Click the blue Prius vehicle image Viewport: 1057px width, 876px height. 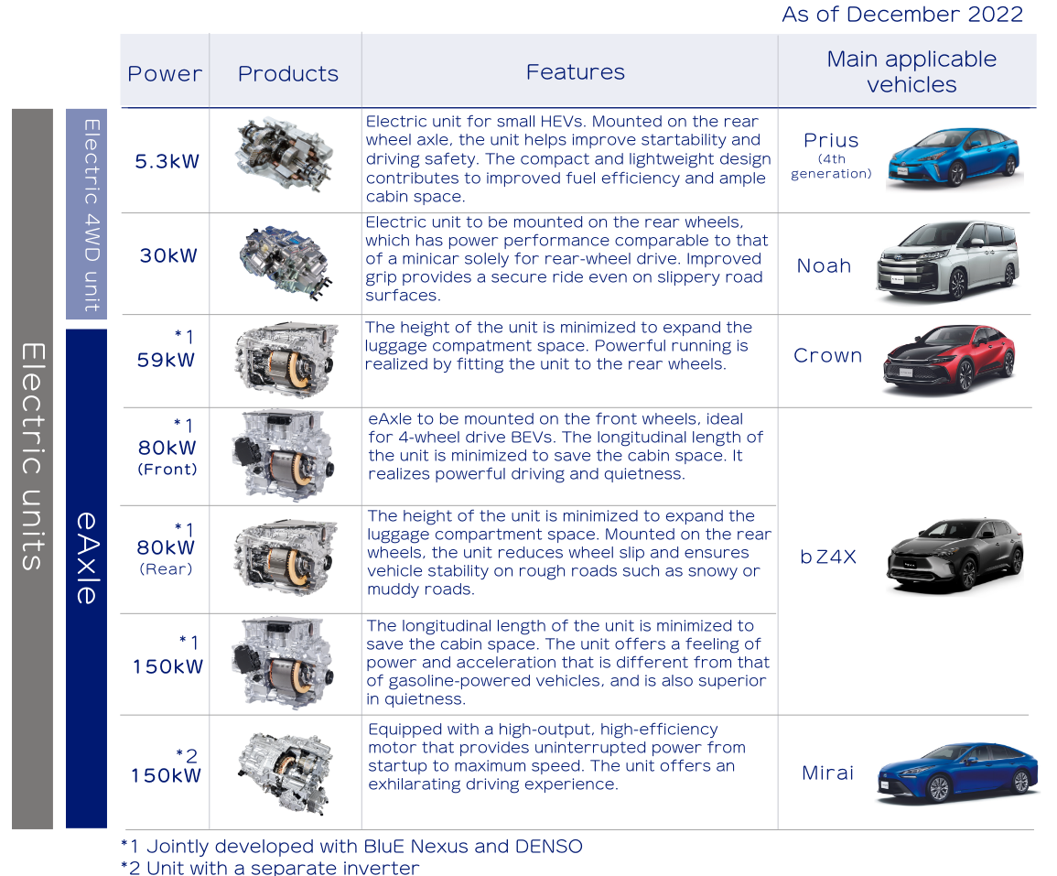(x=954, y=157)
